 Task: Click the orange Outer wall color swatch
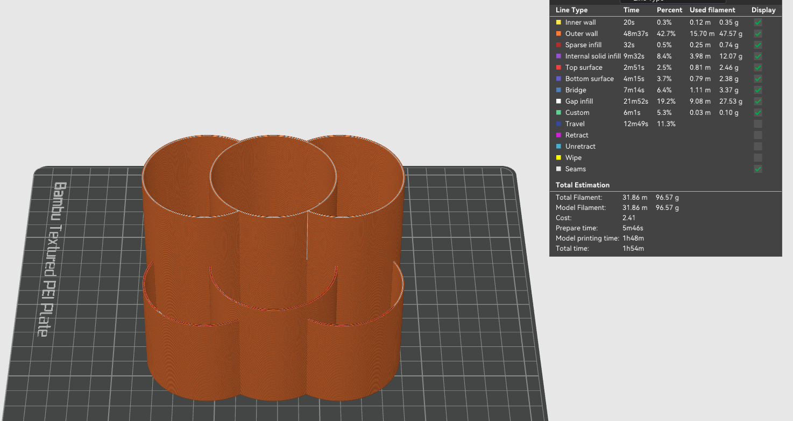tap(558, 34)
